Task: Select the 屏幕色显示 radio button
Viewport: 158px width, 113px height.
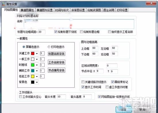Action: click(x=24, y=47)
